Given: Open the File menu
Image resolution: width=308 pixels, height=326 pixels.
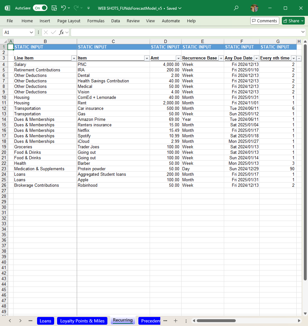Looking at the screenshot, I should click(x=10, y=21).
